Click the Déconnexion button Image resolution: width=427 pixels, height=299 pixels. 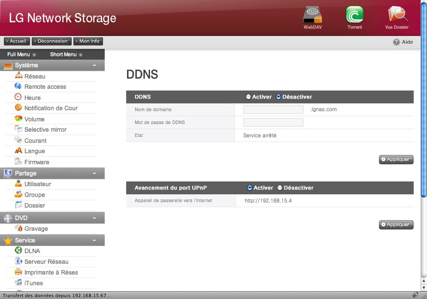[x=51, y=41]
